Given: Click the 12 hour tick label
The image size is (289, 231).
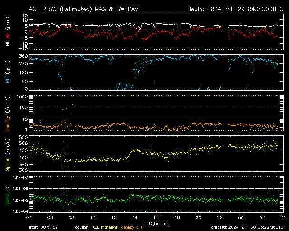Looking at the screenshot, I should pyautogui.click(x=114, y=217).
